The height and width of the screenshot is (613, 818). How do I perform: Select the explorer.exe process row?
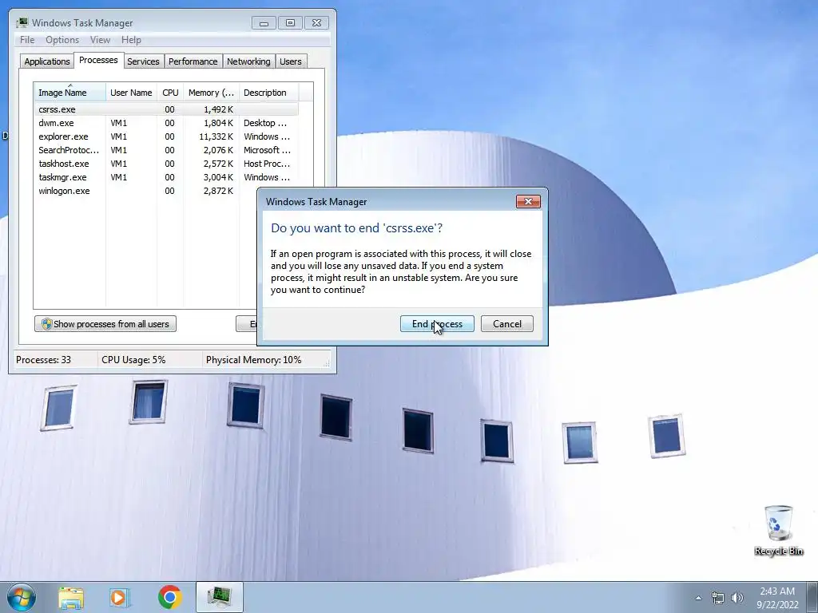166,136
